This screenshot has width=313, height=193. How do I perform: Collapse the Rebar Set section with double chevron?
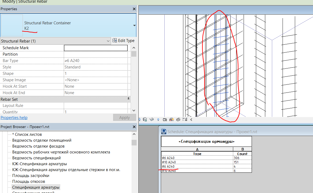click(128, 98)
